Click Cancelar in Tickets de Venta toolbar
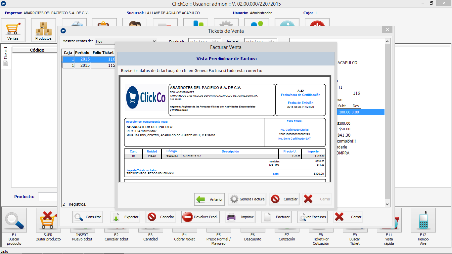Image resolution: width=452 pixels, height=254 pixels. (161, 217)
